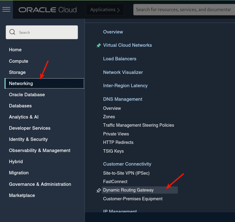Open the FastConnect page

point(115,182)
